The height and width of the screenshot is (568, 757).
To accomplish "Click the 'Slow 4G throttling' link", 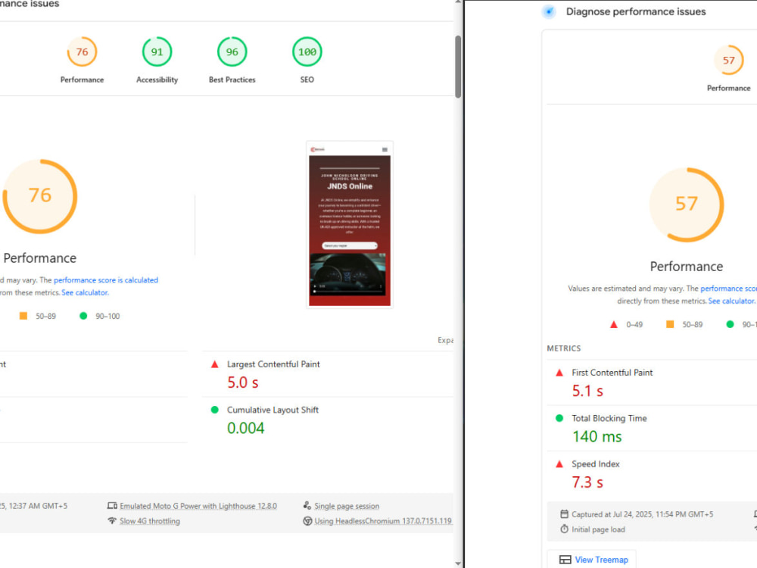I will tap(150, 521).
